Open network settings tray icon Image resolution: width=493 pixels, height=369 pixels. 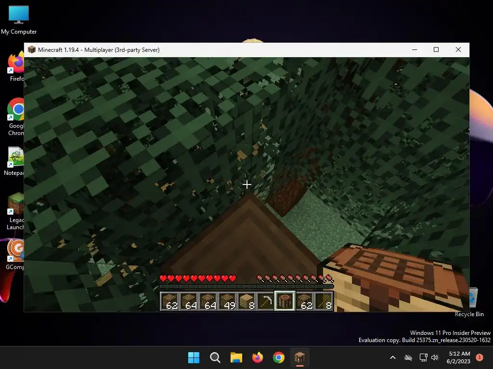(x=423, y=357)
